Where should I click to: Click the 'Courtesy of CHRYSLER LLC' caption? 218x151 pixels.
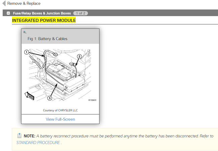(60, 110)
